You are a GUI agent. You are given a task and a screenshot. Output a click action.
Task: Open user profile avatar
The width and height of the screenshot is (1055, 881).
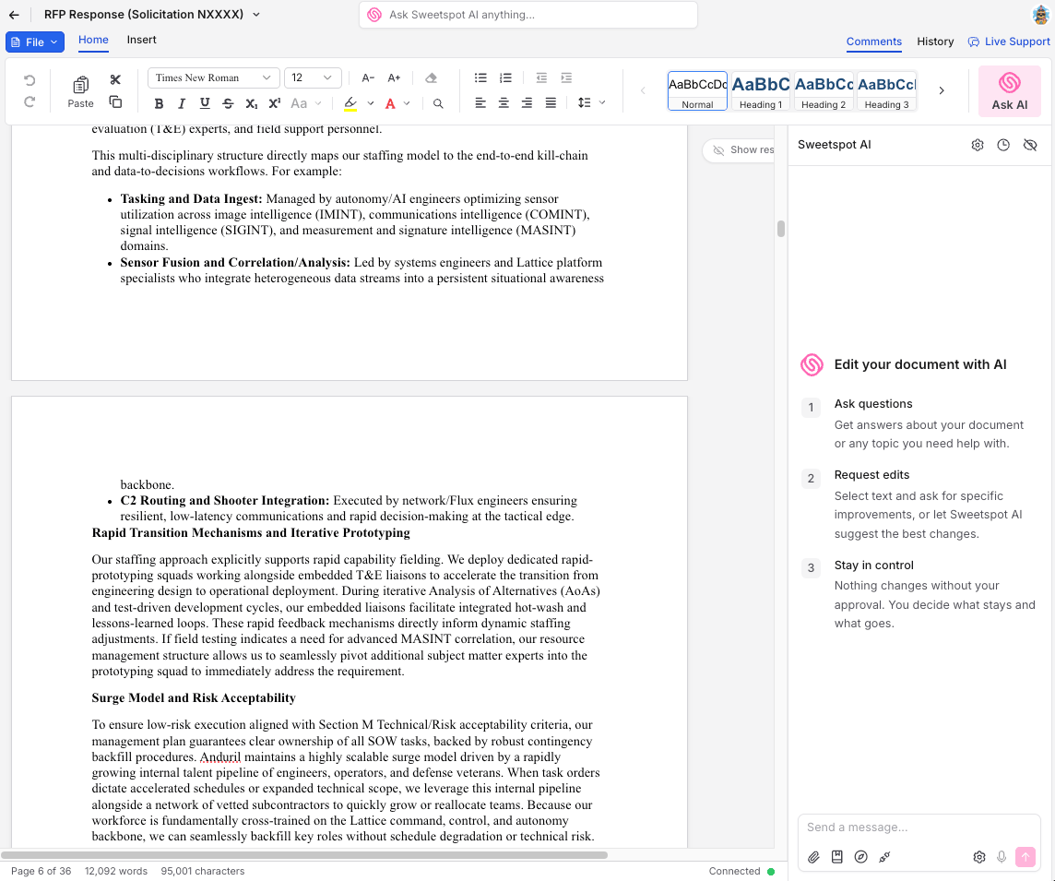[x=1041, y=14]
